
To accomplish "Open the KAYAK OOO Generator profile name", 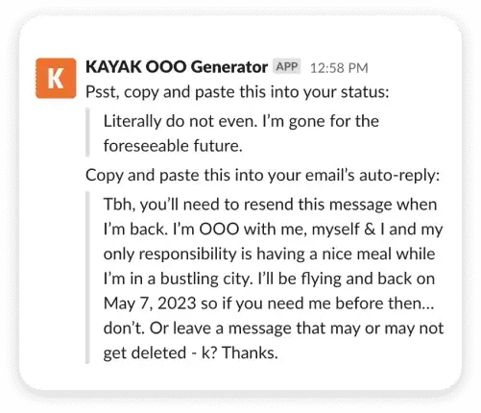I will click(x=177, y=67).
